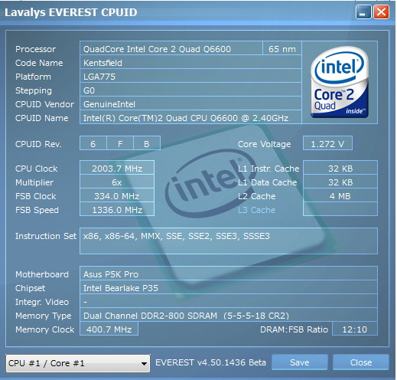Image resolution: width=397 pixels, height=380 pixels.
Task: Click the Kentsfield code name value
Action: pos(190,63)
